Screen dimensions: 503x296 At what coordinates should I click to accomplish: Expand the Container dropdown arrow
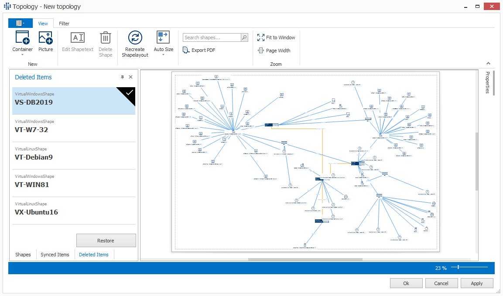coord(22,55)
